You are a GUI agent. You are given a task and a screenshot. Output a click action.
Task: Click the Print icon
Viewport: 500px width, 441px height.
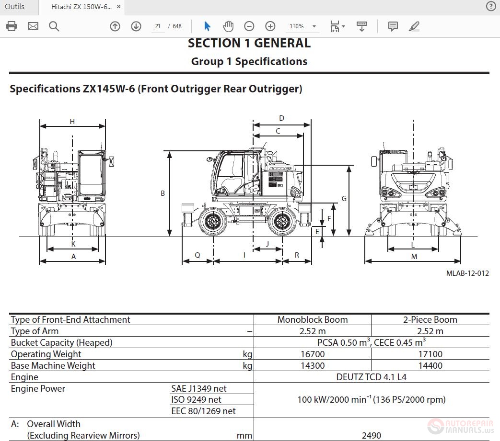(12, 26)
